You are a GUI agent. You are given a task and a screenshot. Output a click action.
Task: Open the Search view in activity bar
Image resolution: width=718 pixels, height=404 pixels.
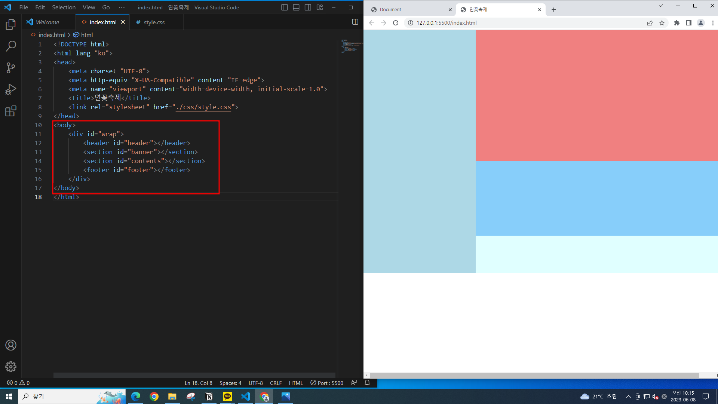pos(11,46)
